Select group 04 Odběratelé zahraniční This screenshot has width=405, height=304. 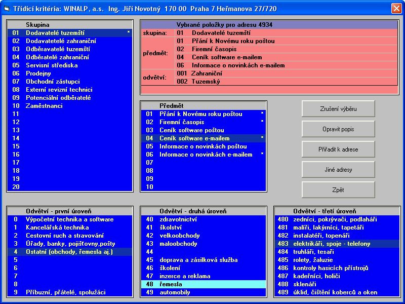(x=70, y=57)
